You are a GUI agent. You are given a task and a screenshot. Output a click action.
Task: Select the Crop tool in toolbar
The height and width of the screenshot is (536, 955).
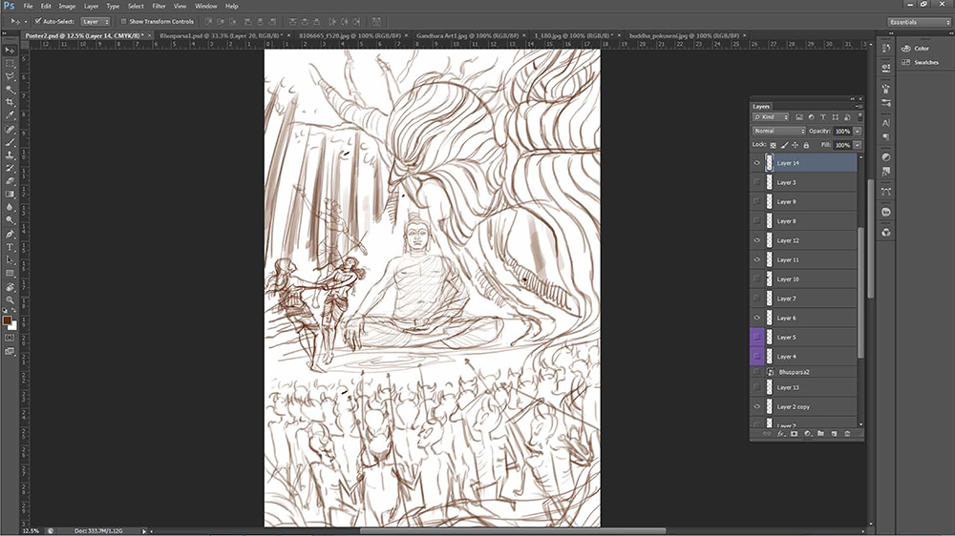coord(10,102)
